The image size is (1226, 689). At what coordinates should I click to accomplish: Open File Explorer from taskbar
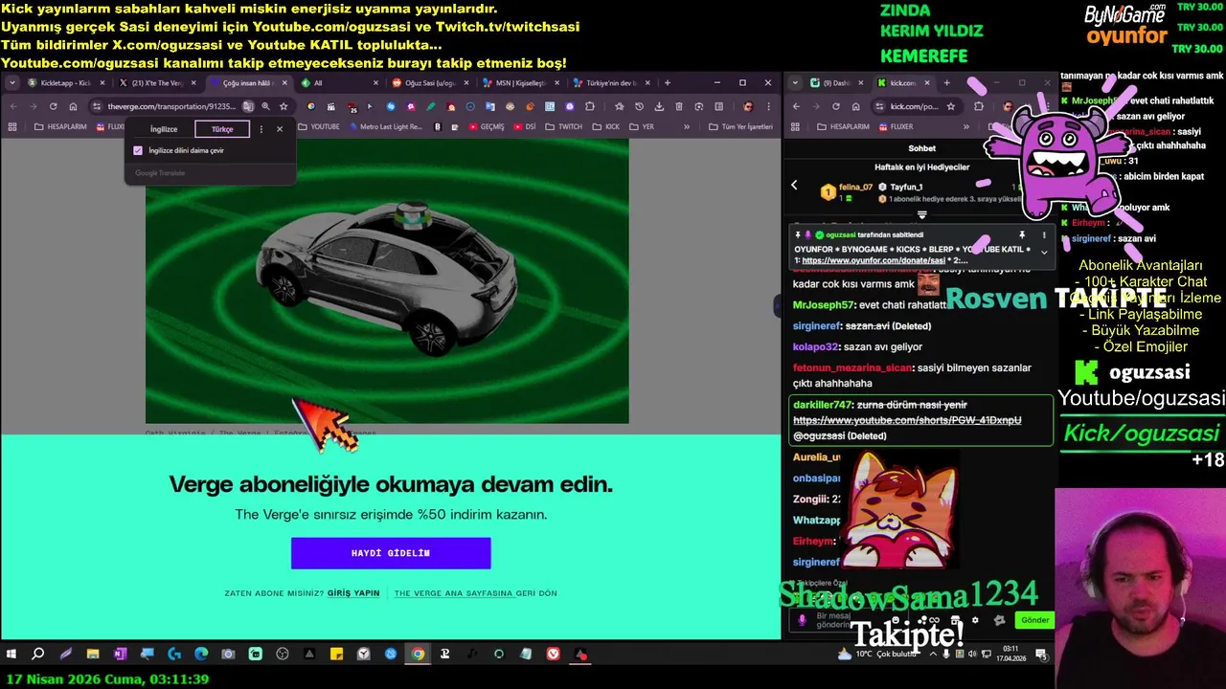coord(93,655)
